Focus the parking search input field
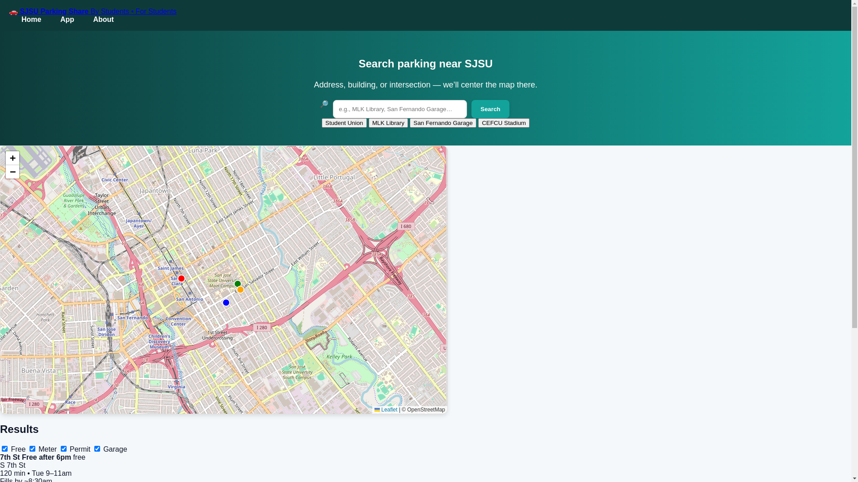The image size is (858, 482). click(x=400, y=109)
